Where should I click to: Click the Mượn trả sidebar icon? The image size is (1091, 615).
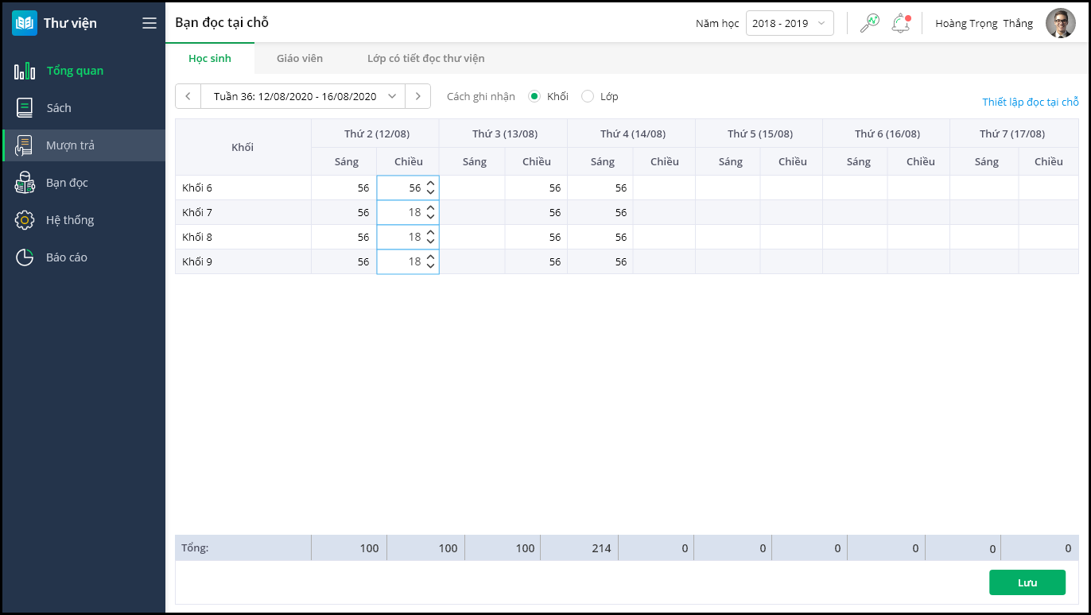click(25, 145)
